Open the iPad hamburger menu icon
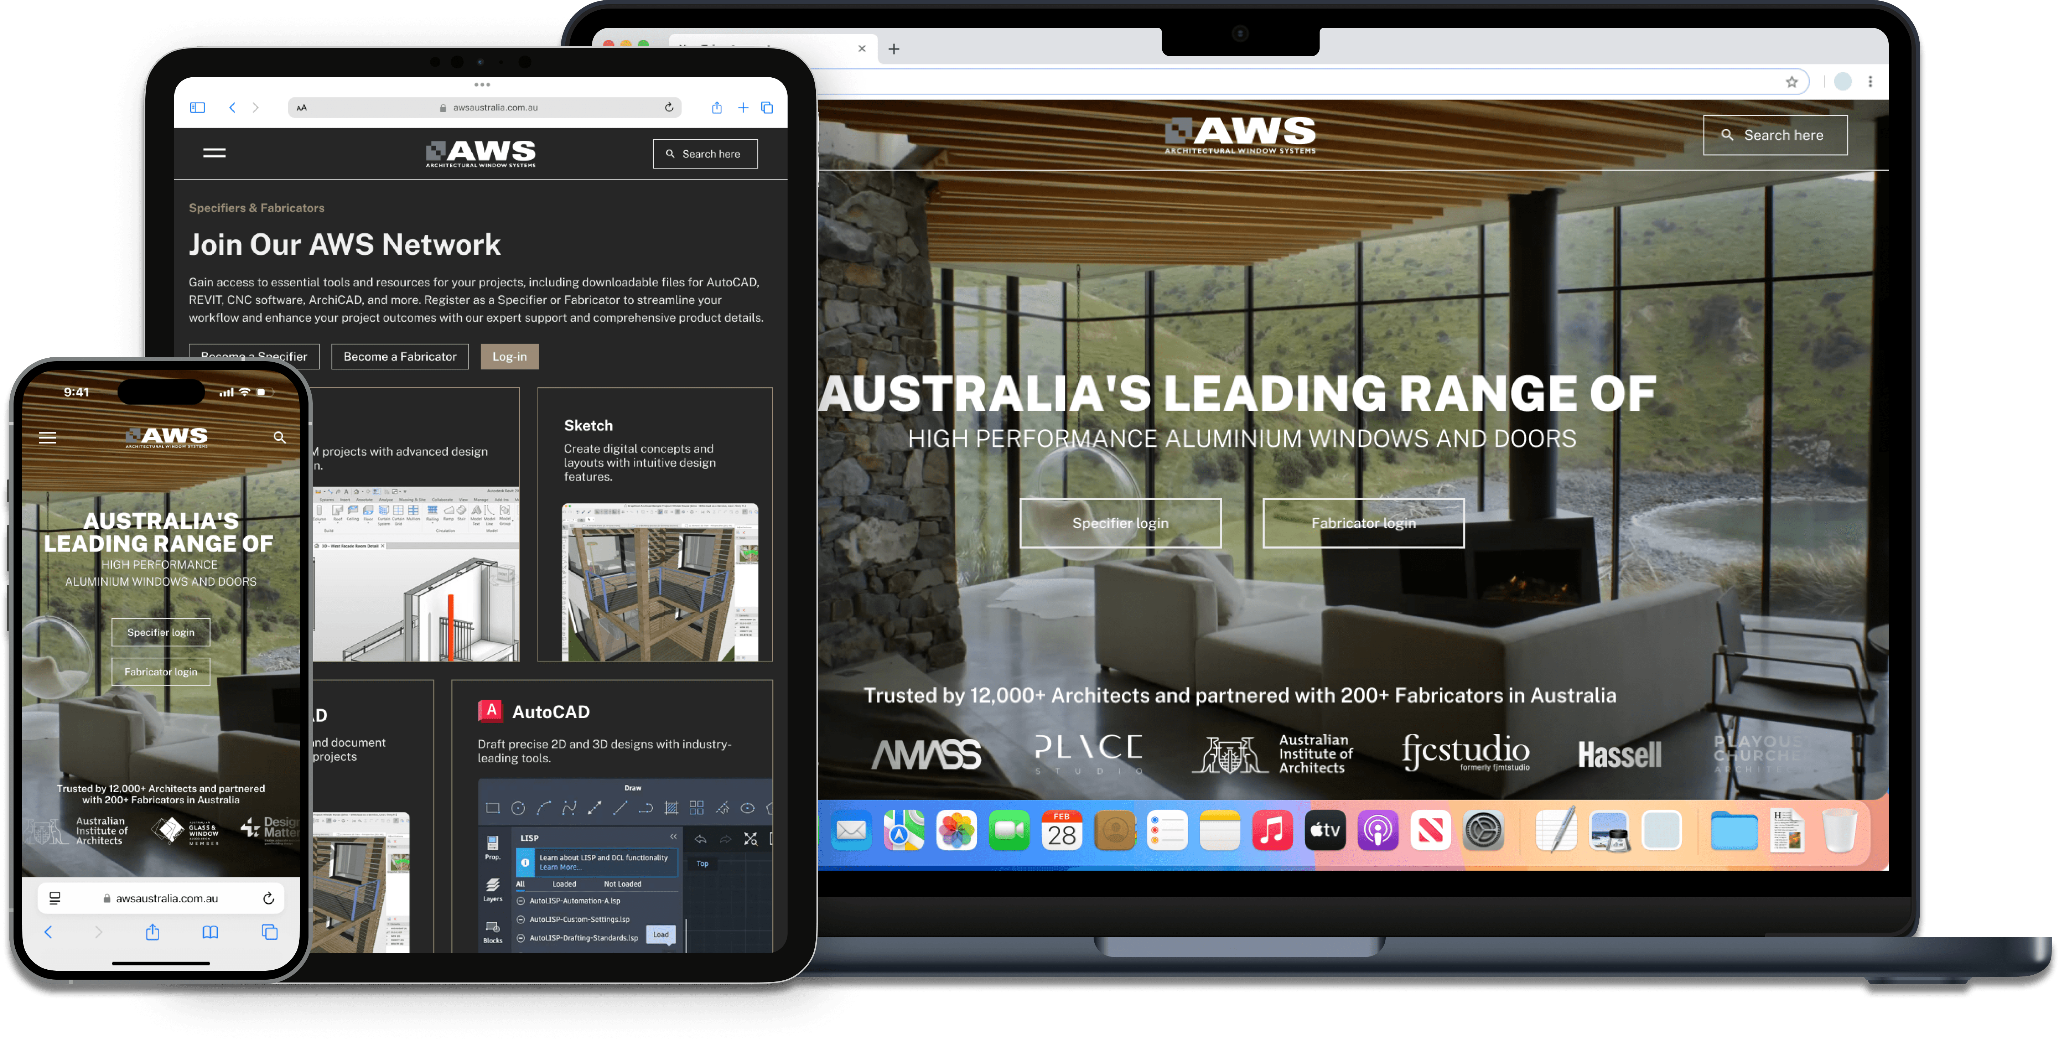This screenshot has width=2059, height=1042. click(x=214, y=152)
